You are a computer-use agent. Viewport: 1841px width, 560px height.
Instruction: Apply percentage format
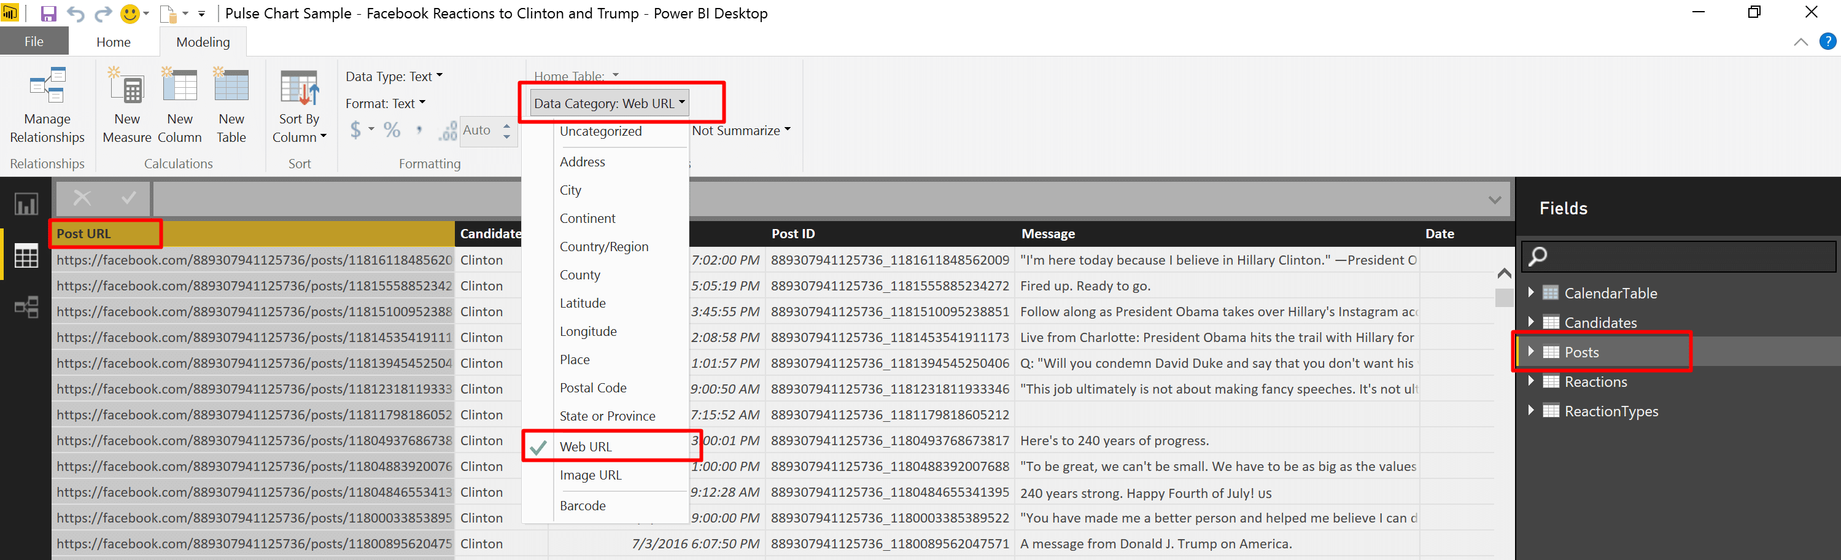pos(392,130)
